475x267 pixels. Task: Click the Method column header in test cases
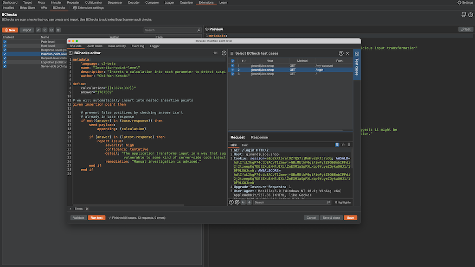tap(302, 61)
